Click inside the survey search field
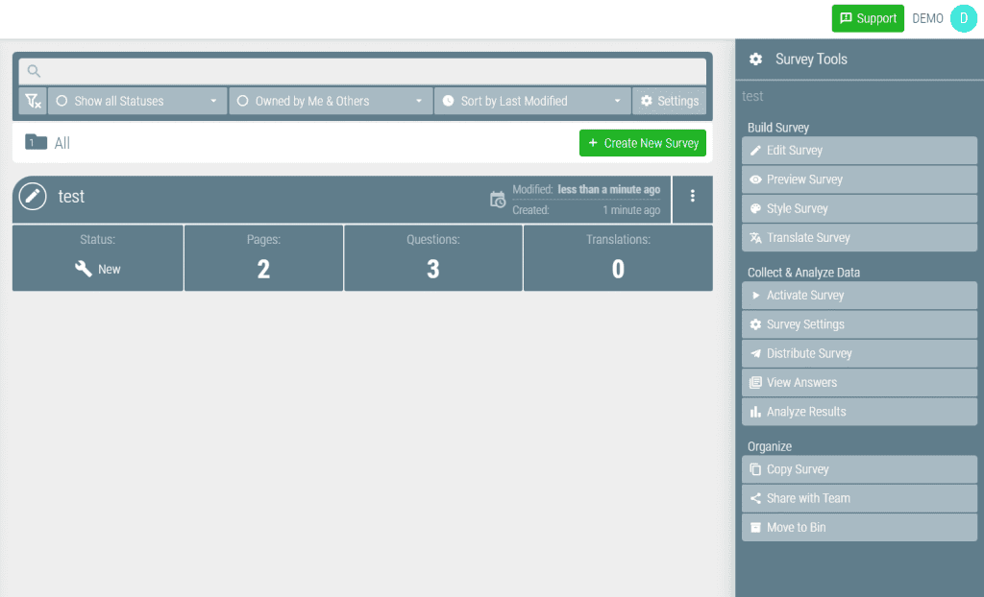Image resolution: width=984 pixels, height=597 pixels. tap(362, 71)
